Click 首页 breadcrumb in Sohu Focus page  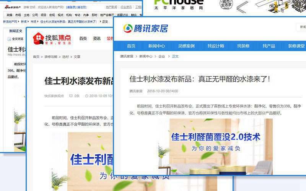tap(36, 57)
